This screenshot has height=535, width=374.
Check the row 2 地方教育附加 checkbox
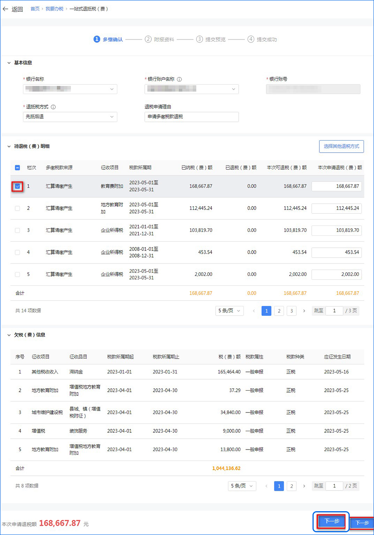click(18, 208)
